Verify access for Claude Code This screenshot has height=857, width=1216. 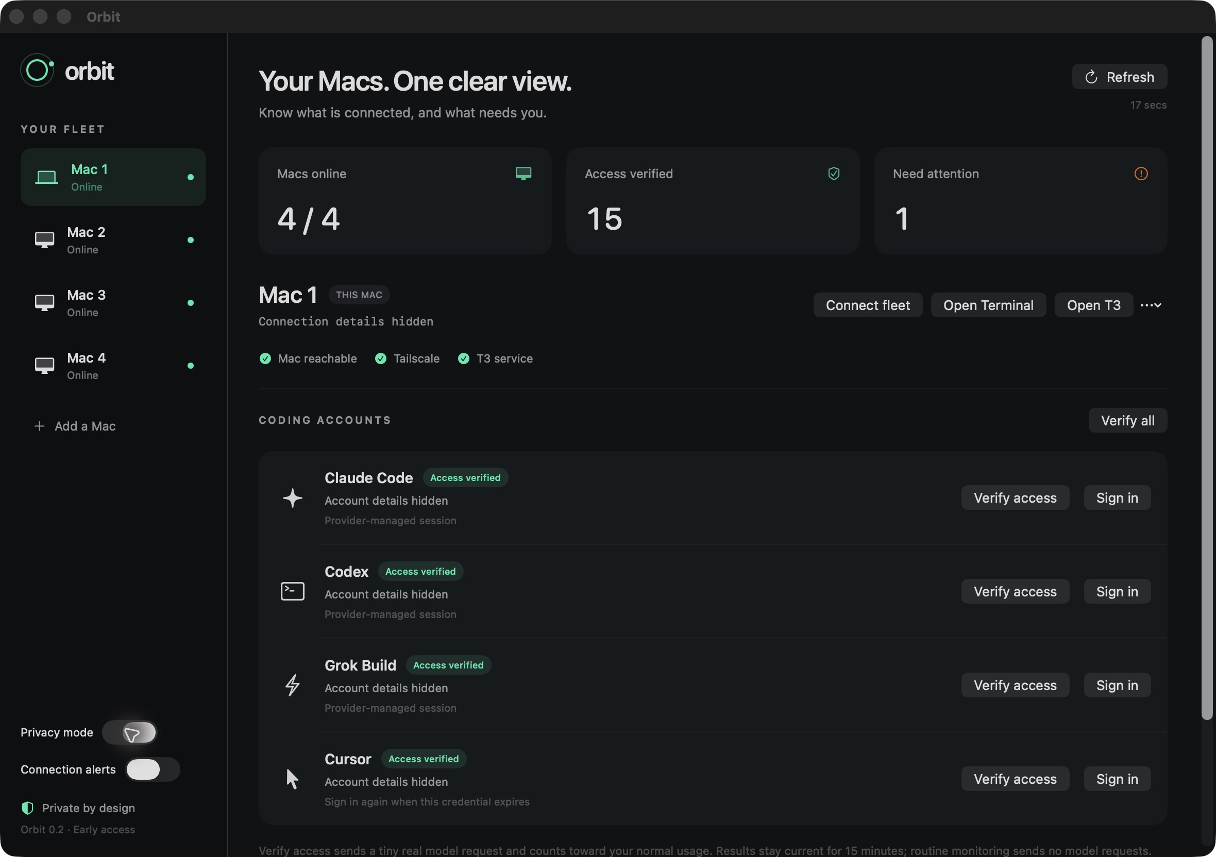[1015, 498]
